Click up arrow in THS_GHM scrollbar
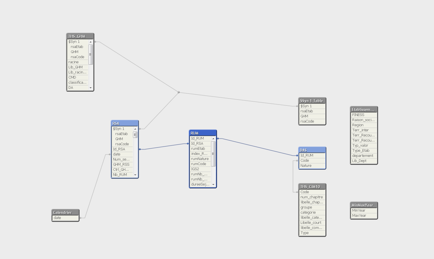The width and height of the screenshot is (434, 259). pos(91,42)
